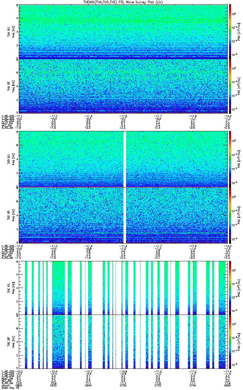Click the PSD color bar beside THE B-parallel
Image resolution: width=243 pixels, height=390 pixels.
(230, 342)
